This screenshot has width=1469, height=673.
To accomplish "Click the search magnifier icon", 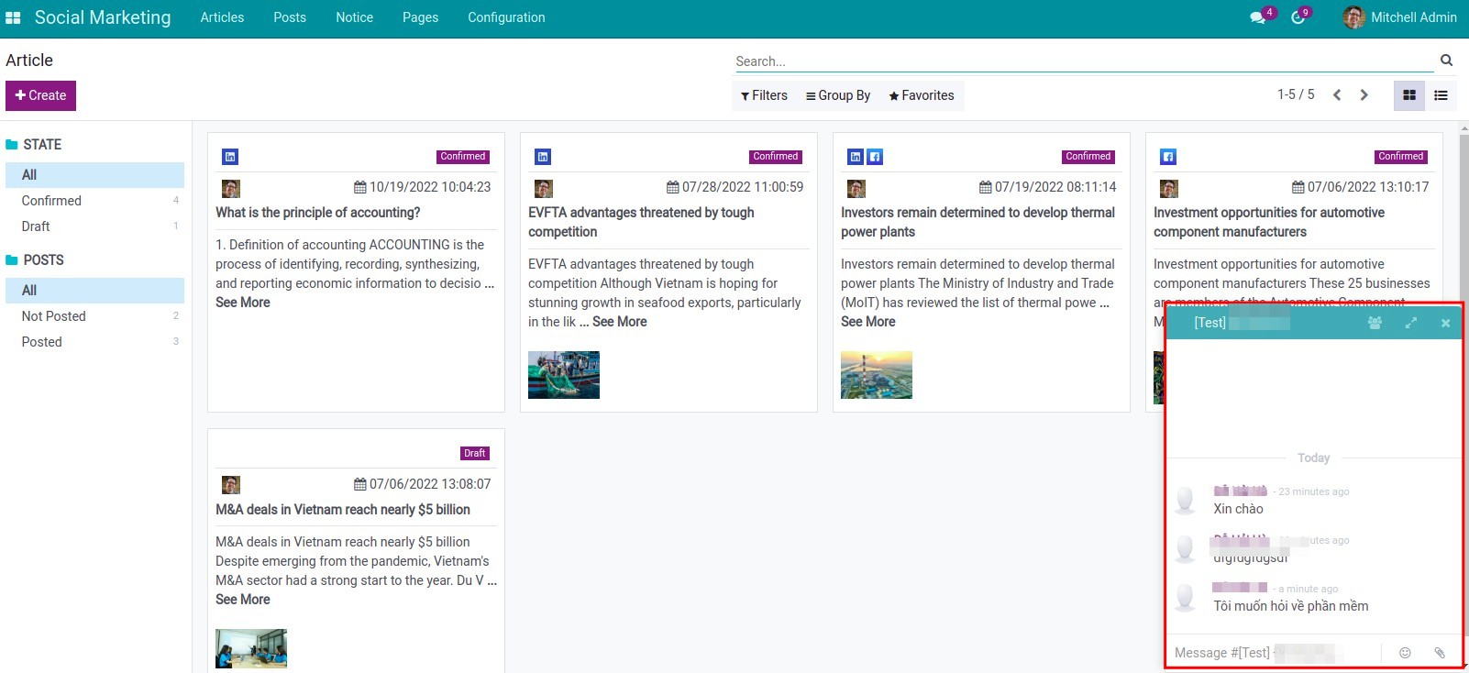I will pos(1446,61).
